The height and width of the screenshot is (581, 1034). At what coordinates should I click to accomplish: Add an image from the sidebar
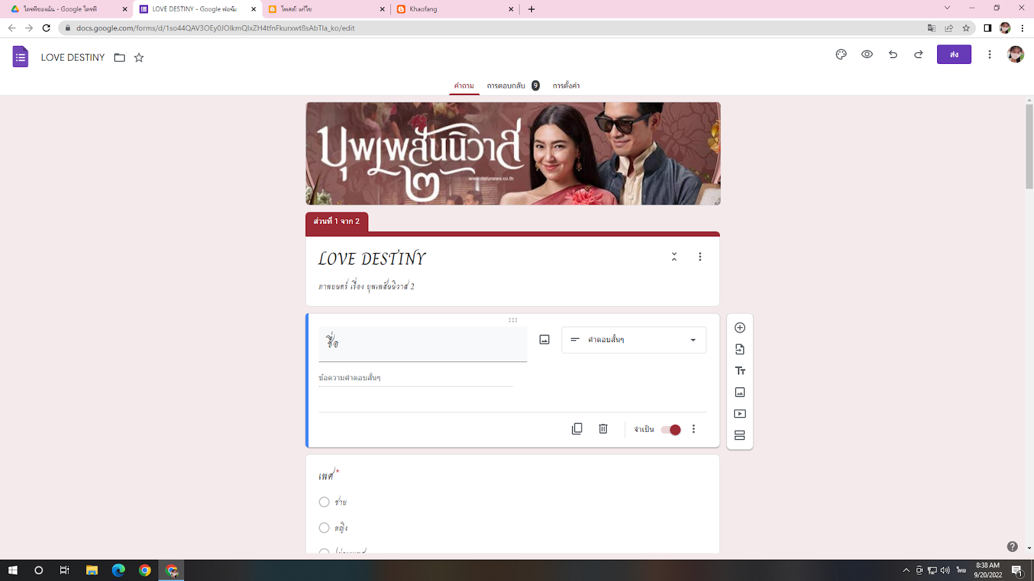coord(740,392)
